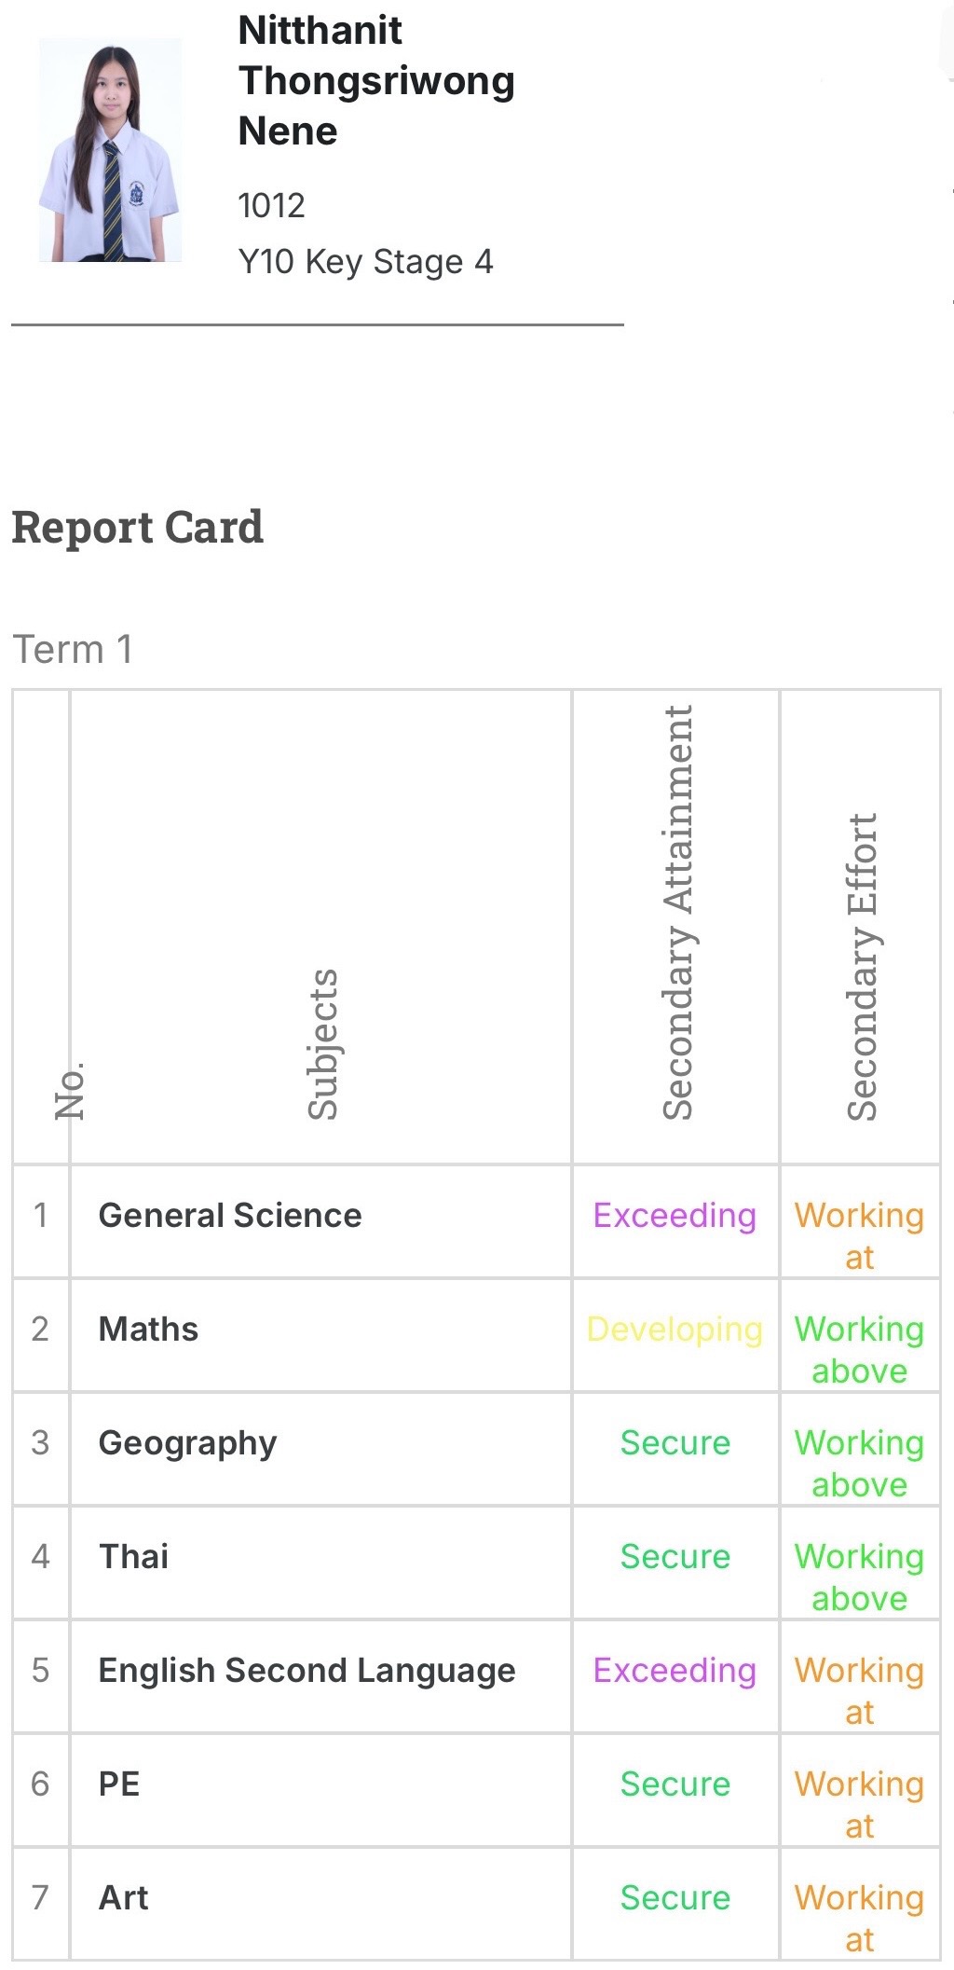Open the Maths subject entry

coord(148,1329)
